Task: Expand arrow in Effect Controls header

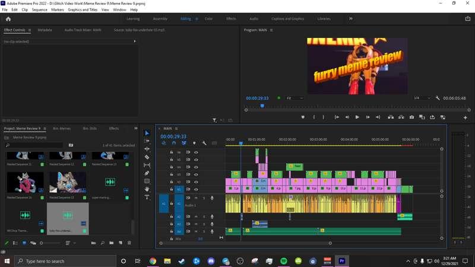Action: pos(135,41)
